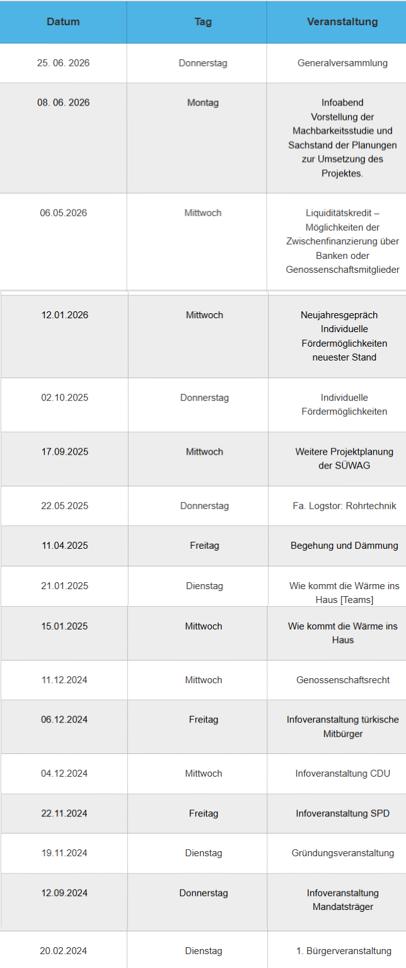The width and height of the screenshot is (406, 968).
Task: Click date 25. 06. 2026
Action: [x=63, y=63]
